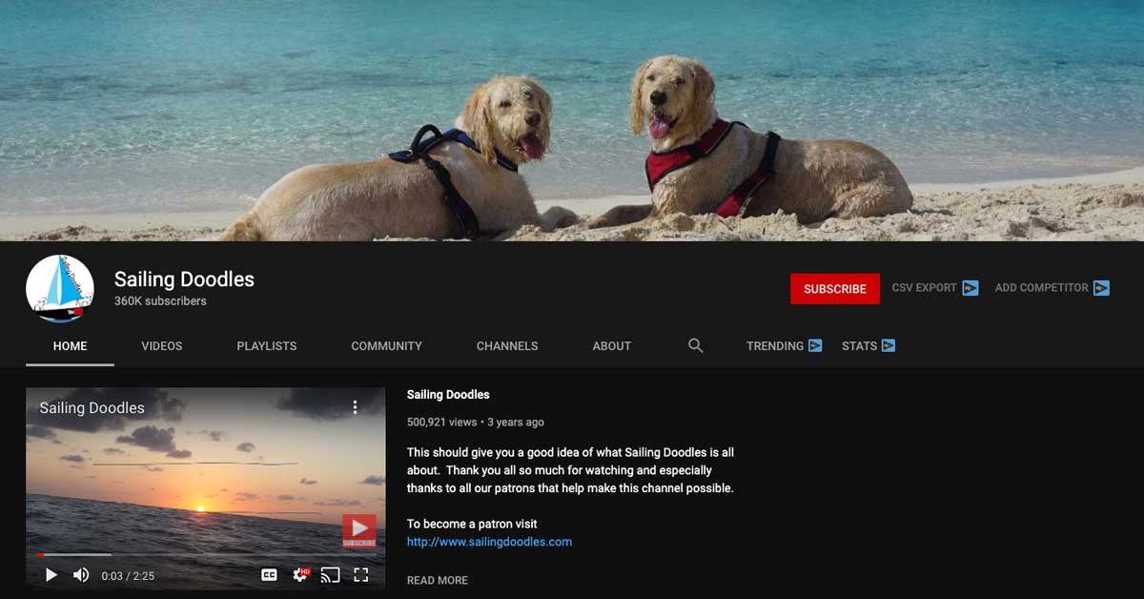Open the PLAYLISTS tab
The image size is (1144, 599).
pos(267,346)
